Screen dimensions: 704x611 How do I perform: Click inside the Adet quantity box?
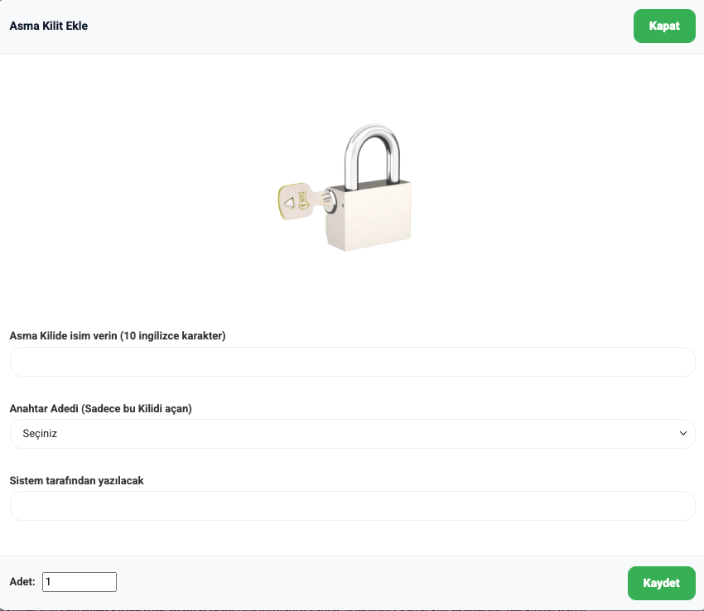[x=79, y=582]
